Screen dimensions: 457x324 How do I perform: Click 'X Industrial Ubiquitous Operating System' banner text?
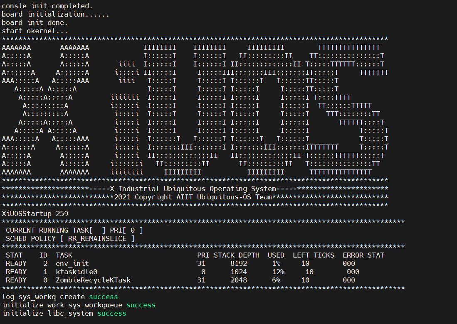(x=193, y=189)
